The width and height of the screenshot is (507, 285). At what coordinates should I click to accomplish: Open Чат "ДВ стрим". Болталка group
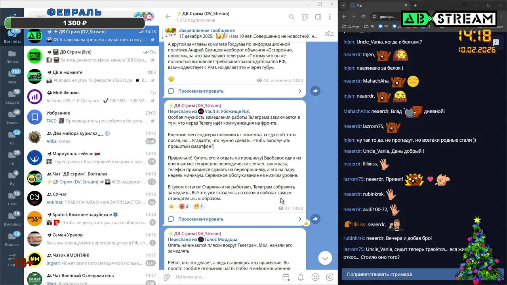tap(91, 178)
